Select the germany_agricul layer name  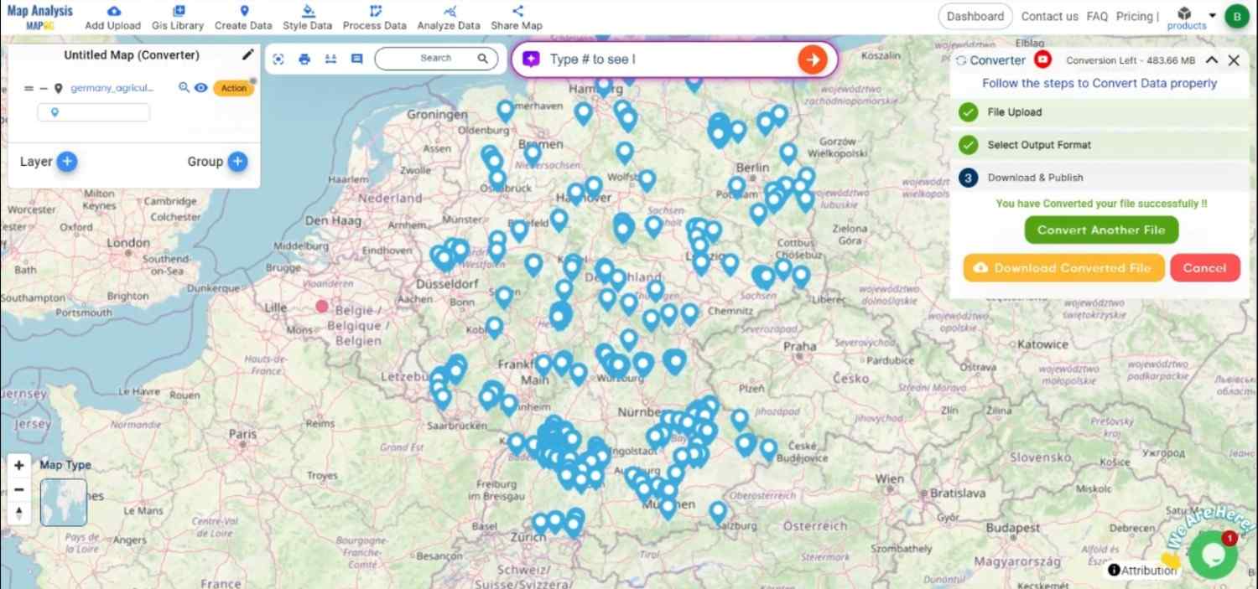coord(112,88)
